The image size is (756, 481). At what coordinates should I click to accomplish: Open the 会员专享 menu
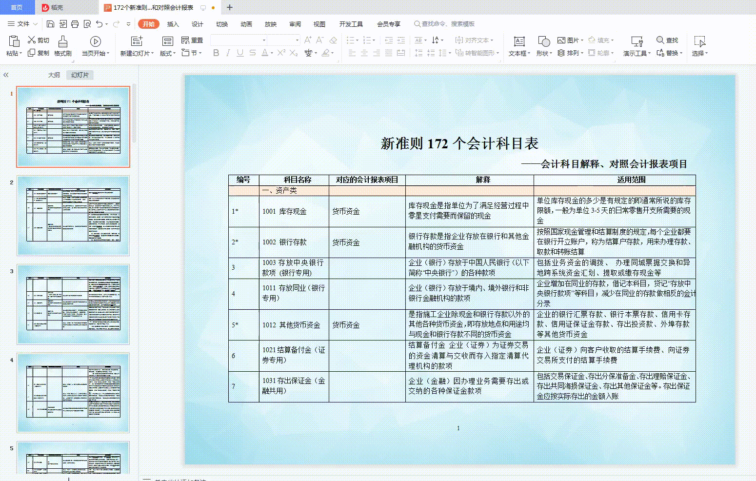388,23
